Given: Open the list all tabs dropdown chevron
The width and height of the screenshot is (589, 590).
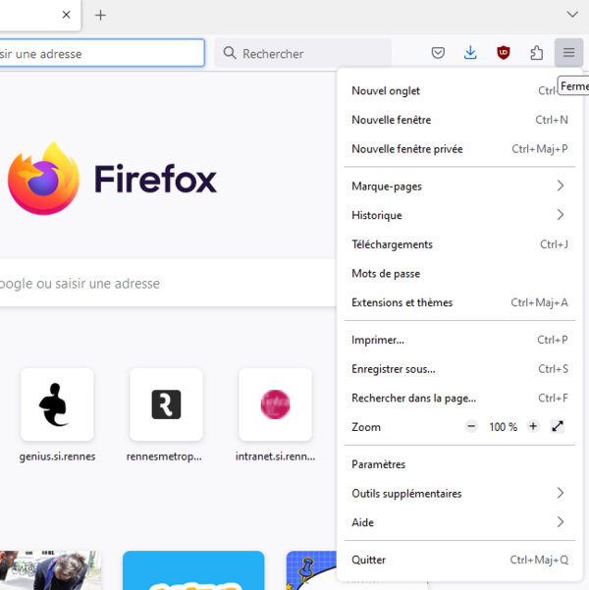Looking at the screenshot, I should pyautogui.click(x=572, y=15).
